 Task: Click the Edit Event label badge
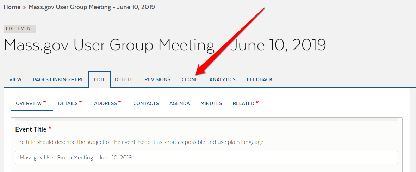(20, 29)
